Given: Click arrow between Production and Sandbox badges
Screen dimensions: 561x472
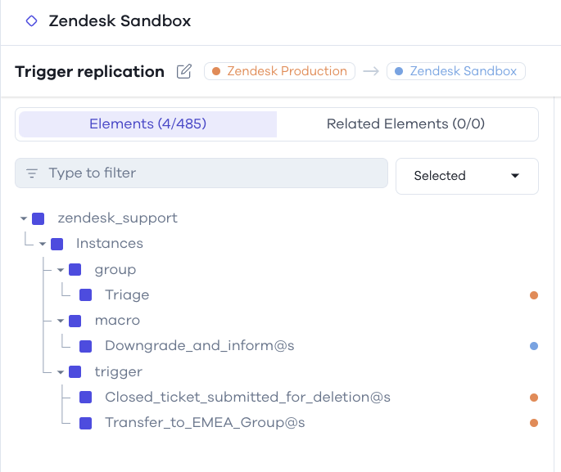Looking at the screenshot, I should point(371,71).
